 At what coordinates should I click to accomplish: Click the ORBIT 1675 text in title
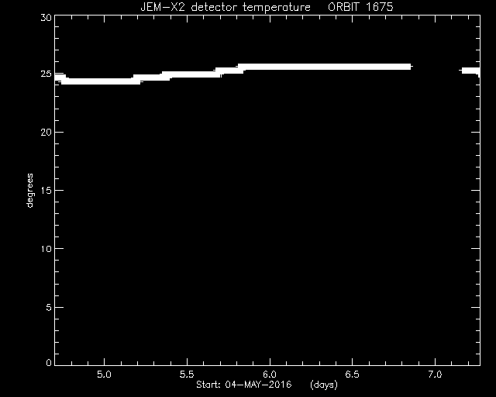360,7
